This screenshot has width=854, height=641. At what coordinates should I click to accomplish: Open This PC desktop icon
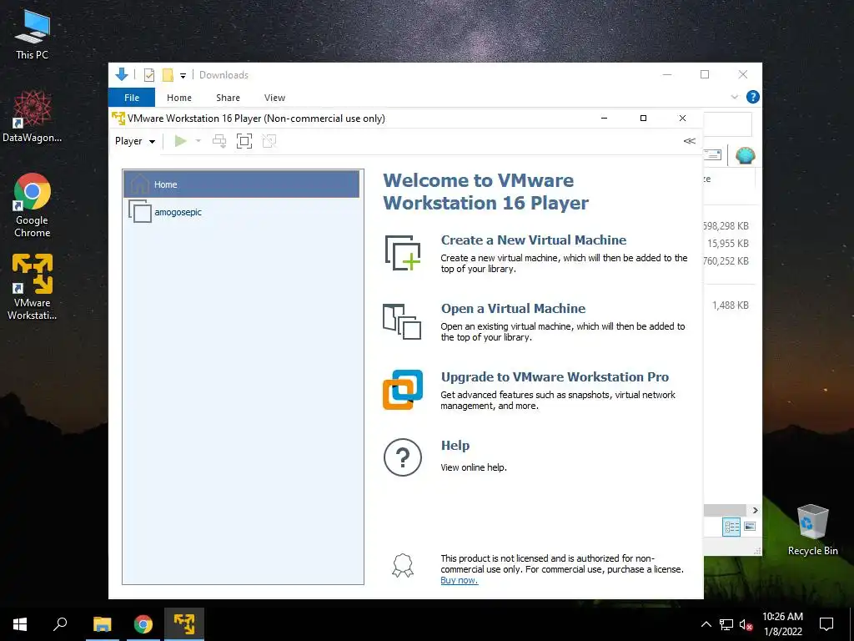pyautogui.click(x=33, y=34)
